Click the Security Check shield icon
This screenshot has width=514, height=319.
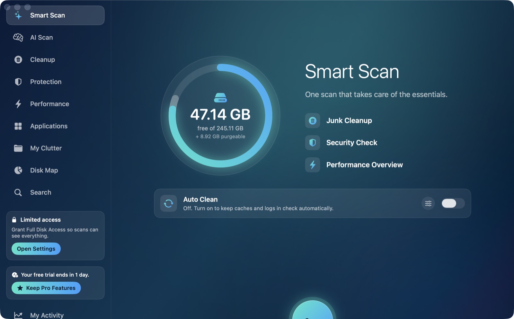[x=313, y=143]
